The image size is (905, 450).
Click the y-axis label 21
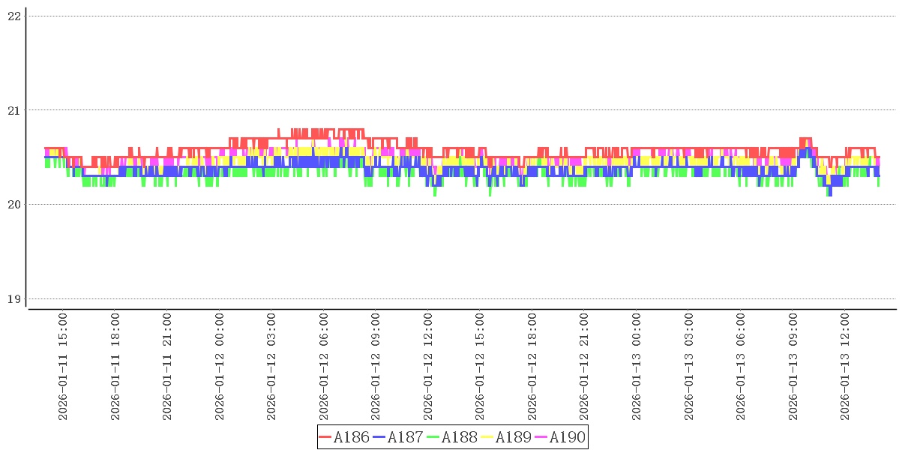(x=13, y=110)
